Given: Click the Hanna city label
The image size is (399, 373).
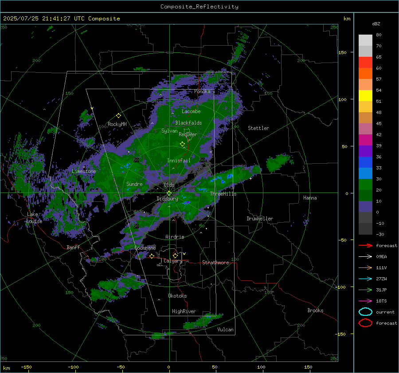Looking at the screenshot, I should pos(310,198).
